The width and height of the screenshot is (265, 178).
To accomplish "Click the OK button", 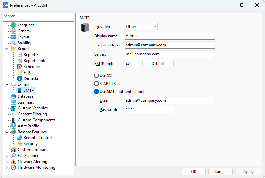I will pyautogui.click(x=194, y=171).
